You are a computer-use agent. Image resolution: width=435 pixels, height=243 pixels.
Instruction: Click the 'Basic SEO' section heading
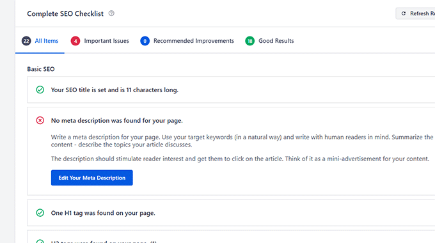pyautogui.click(x=41, y=69)
